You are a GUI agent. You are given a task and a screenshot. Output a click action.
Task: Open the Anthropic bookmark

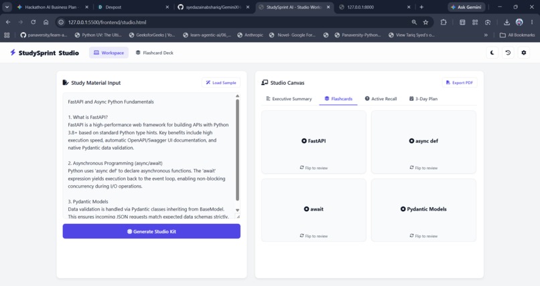pyautogui.click(x=251, y=35)
